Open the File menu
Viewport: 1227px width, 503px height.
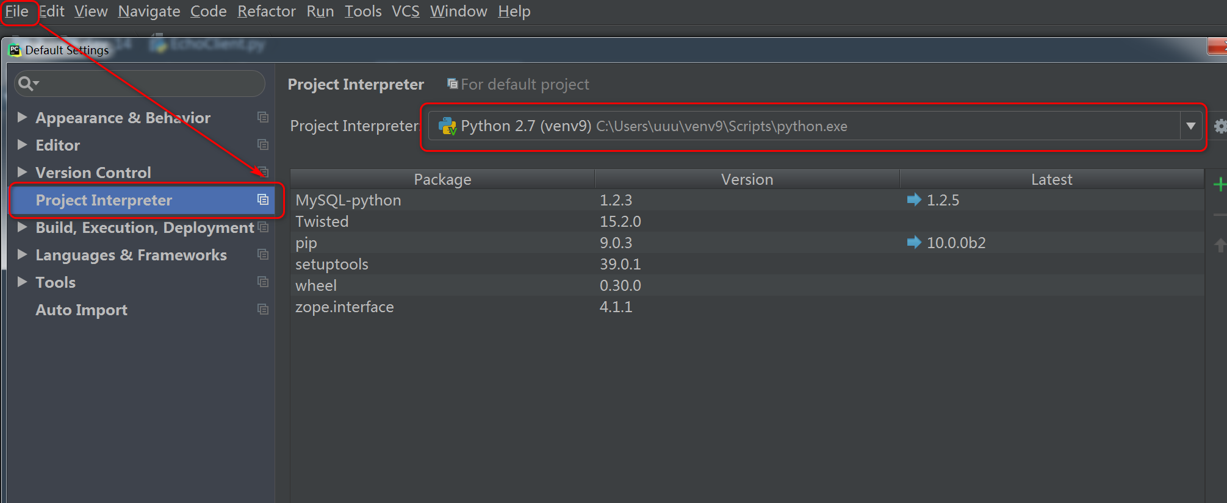(16, 12)
